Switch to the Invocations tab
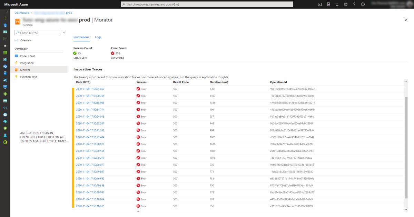Image resolution: width=414 pixels, height=217 pixels. tap(81, 37)
